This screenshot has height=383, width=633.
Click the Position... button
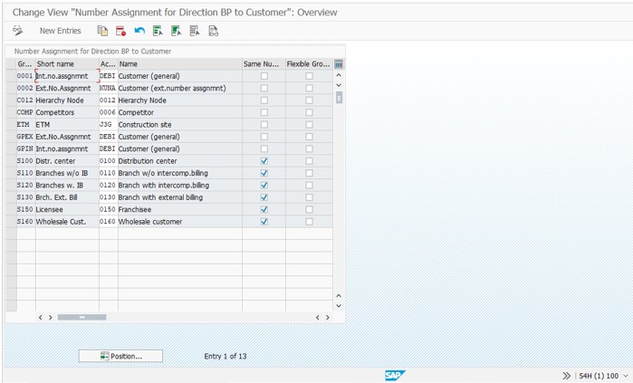pyautogui.click(x=120, y=356)
